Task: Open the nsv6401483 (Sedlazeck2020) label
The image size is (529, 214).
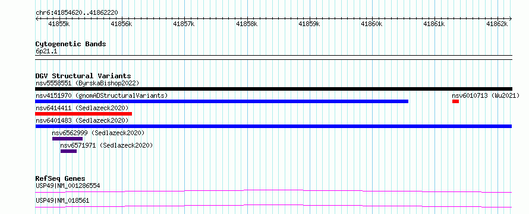Action: coord(82,120)
